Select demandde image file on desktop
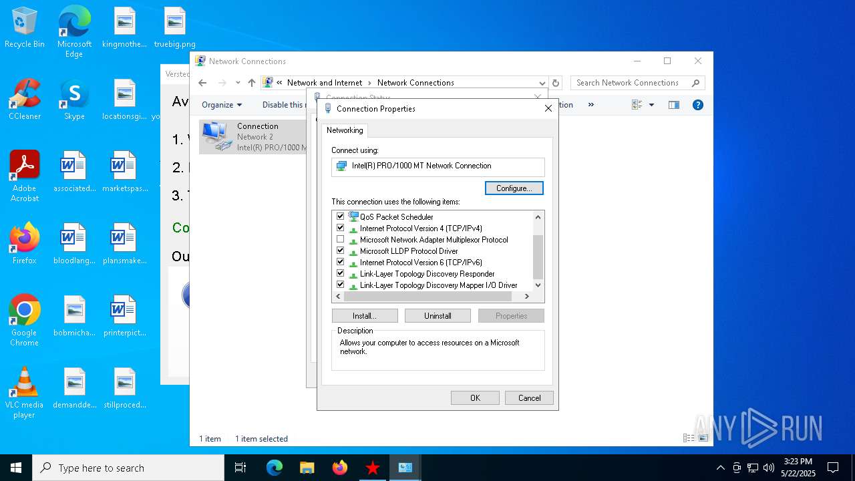855x481 pixels. (74, 389)
